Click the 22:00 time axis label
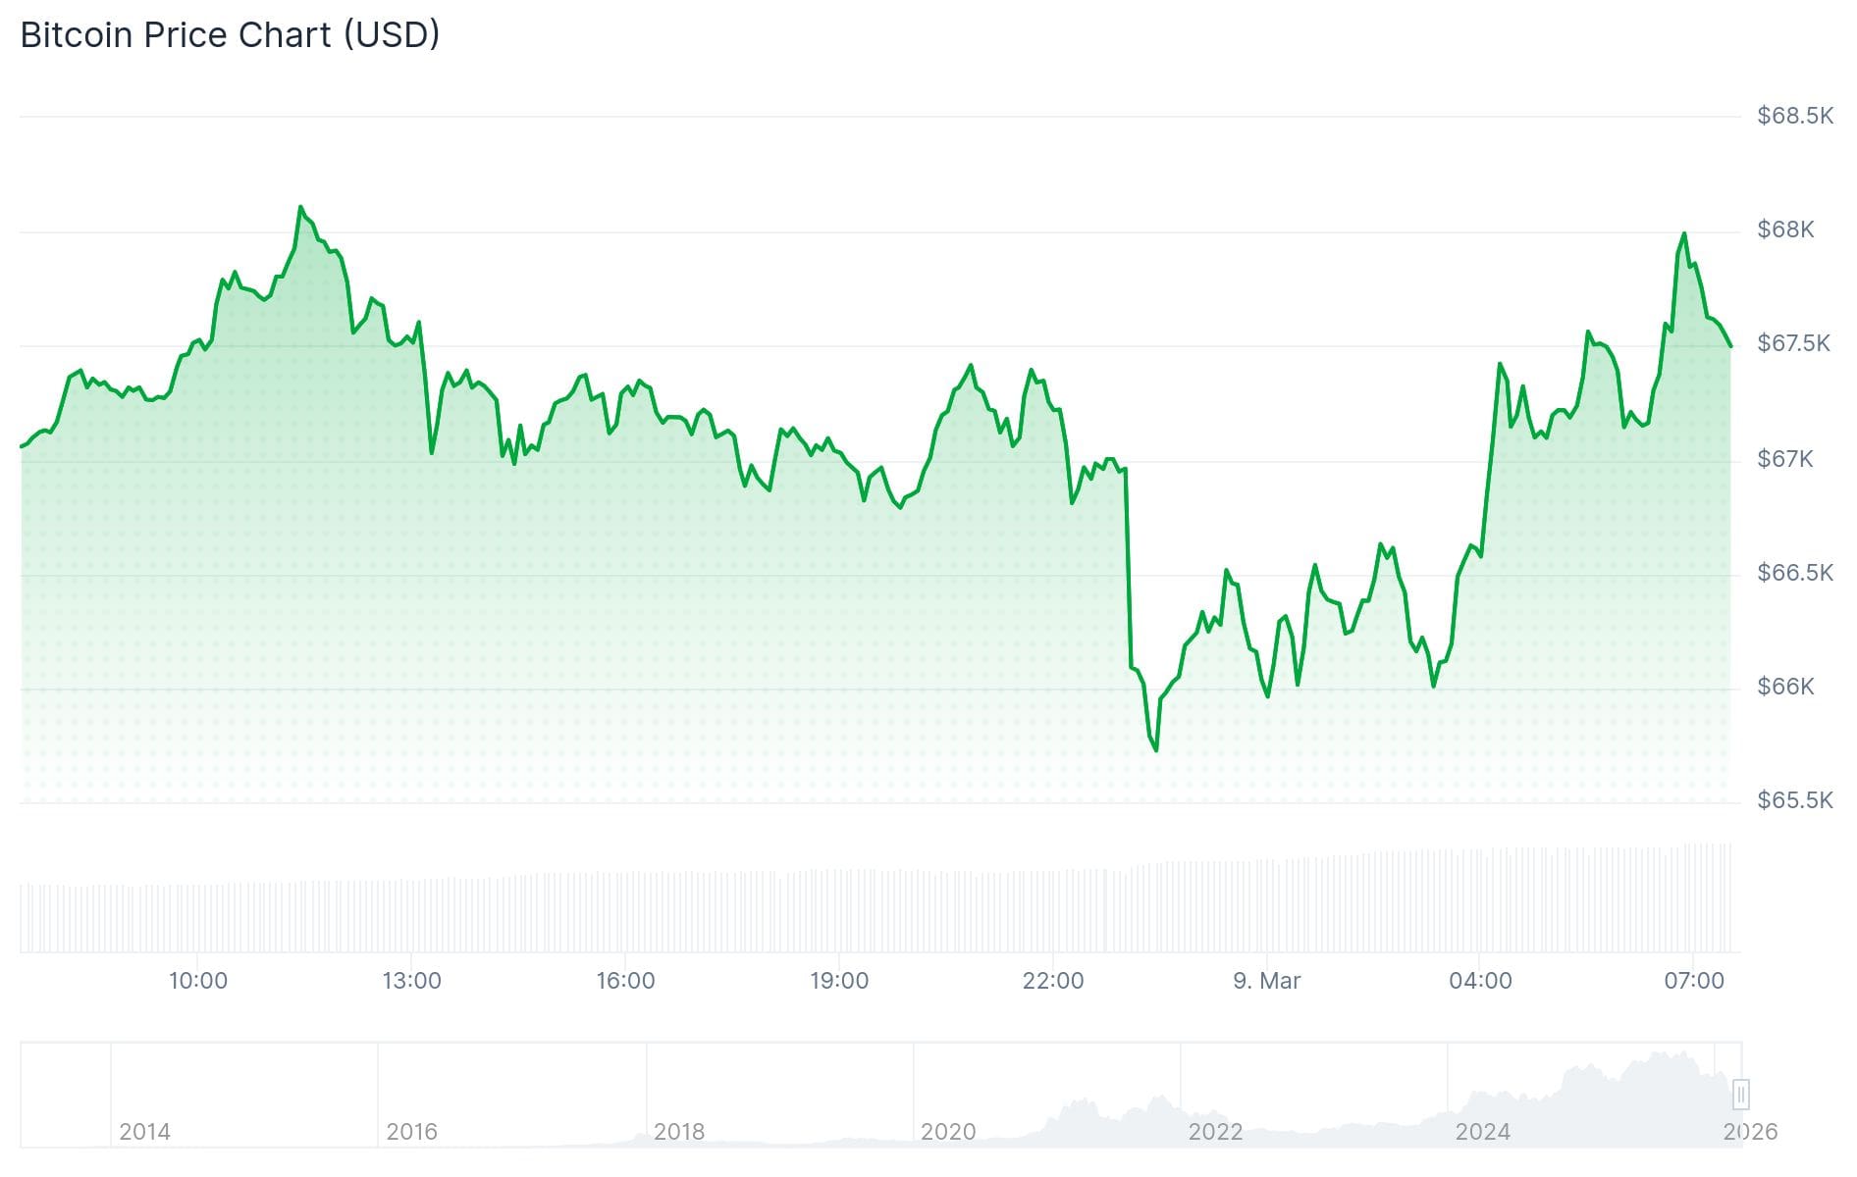Screen dimensions: 1857x1177 1053,981
